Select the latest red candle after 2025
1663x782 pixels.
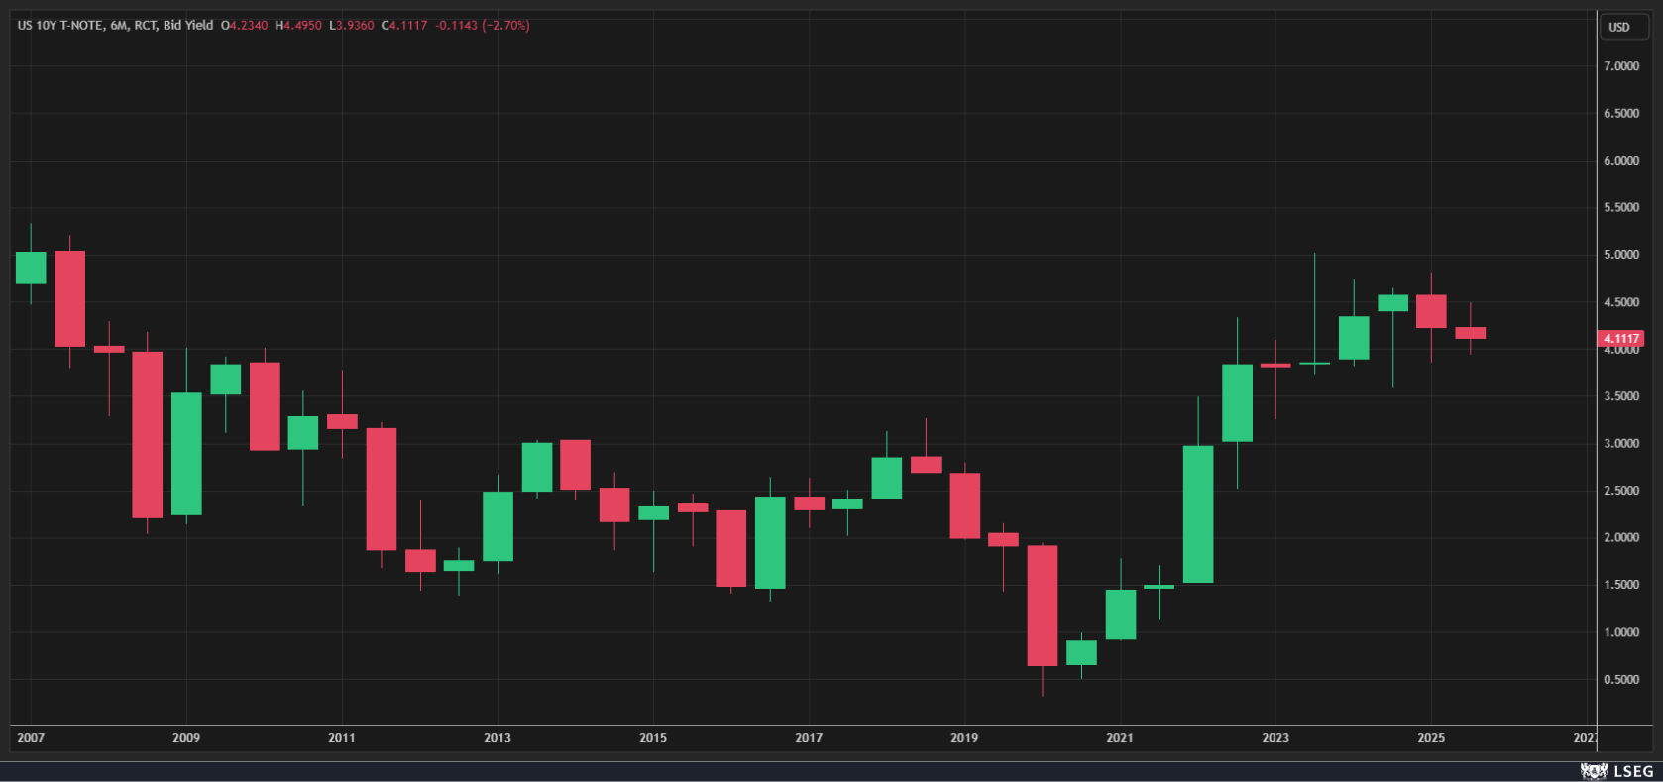pos(1470,333)
